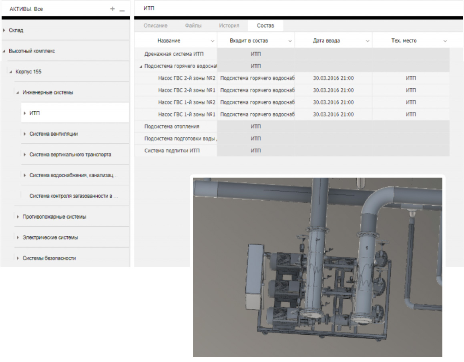Screen dimensions: 464x362
Task: Expand the Система вентиляции arrow
Action: [25, 134]
